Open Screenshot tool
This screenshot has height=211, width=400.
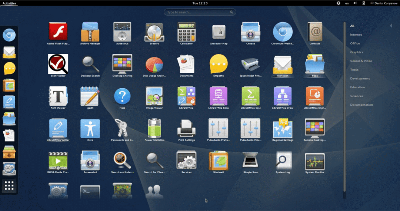pos(90,162)
